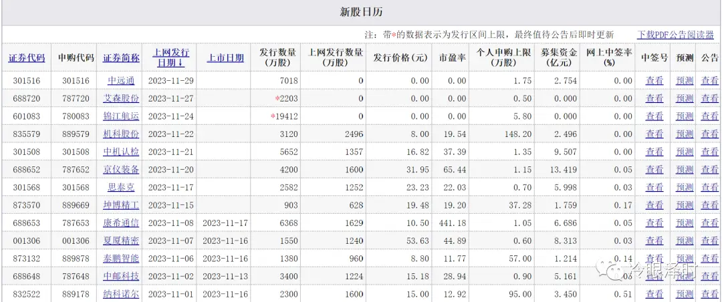Screen dimensions: 722x302
Task: View 公告 for 京仪装备 row
Action: (x=709, y=170)
